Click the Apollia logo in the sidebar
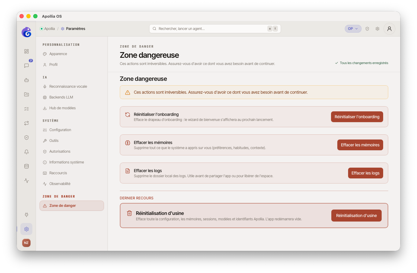The height and width of the screenshot is (273, 417). click(x=26, y=32)
